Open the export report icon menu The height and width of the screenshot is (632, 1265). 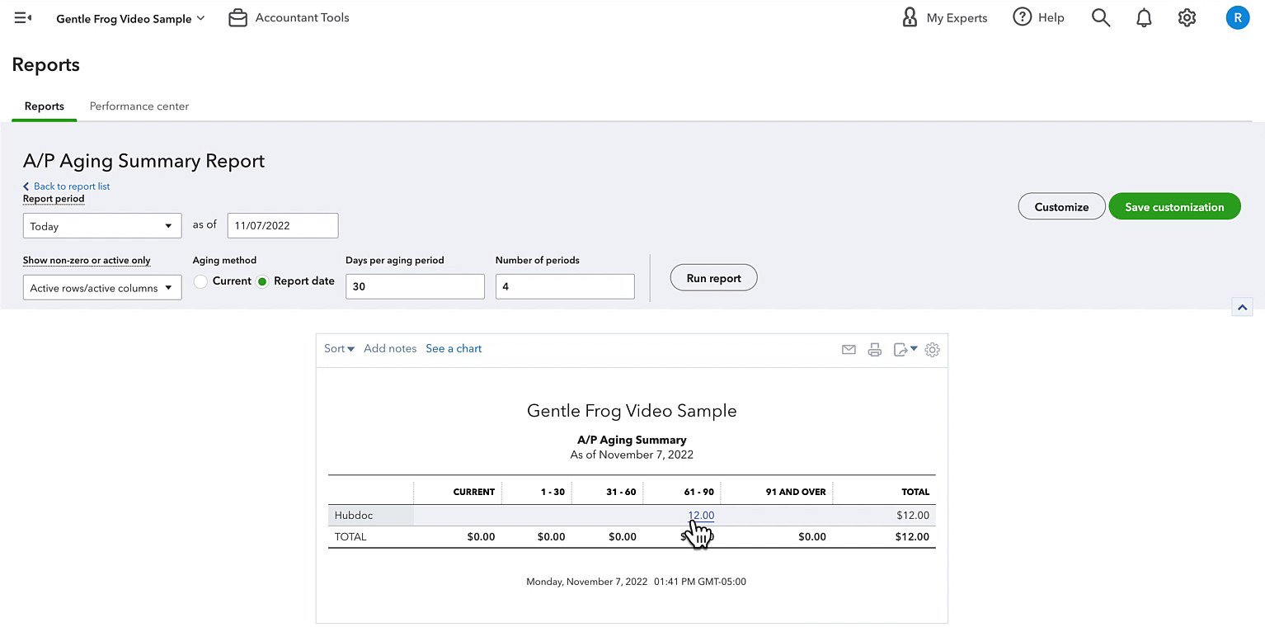[x=905, y=350]
